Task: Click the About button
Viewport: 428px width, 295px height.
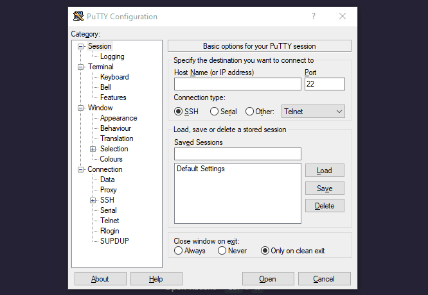Action: [x=100, y=279]
